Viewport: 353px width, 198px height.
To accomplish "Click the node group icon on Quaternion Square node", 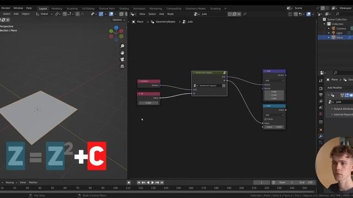I will tap(224, 73).
